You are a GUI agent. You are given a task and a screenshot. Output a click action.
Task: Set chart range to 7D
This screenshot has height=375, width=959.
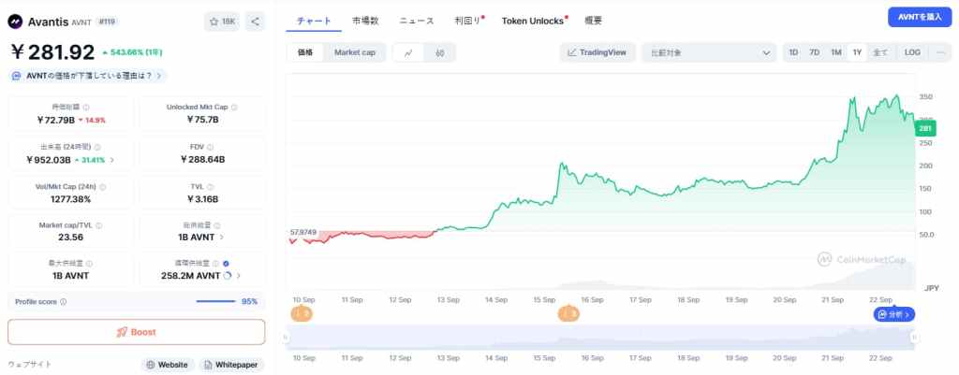tap(815, 52)
